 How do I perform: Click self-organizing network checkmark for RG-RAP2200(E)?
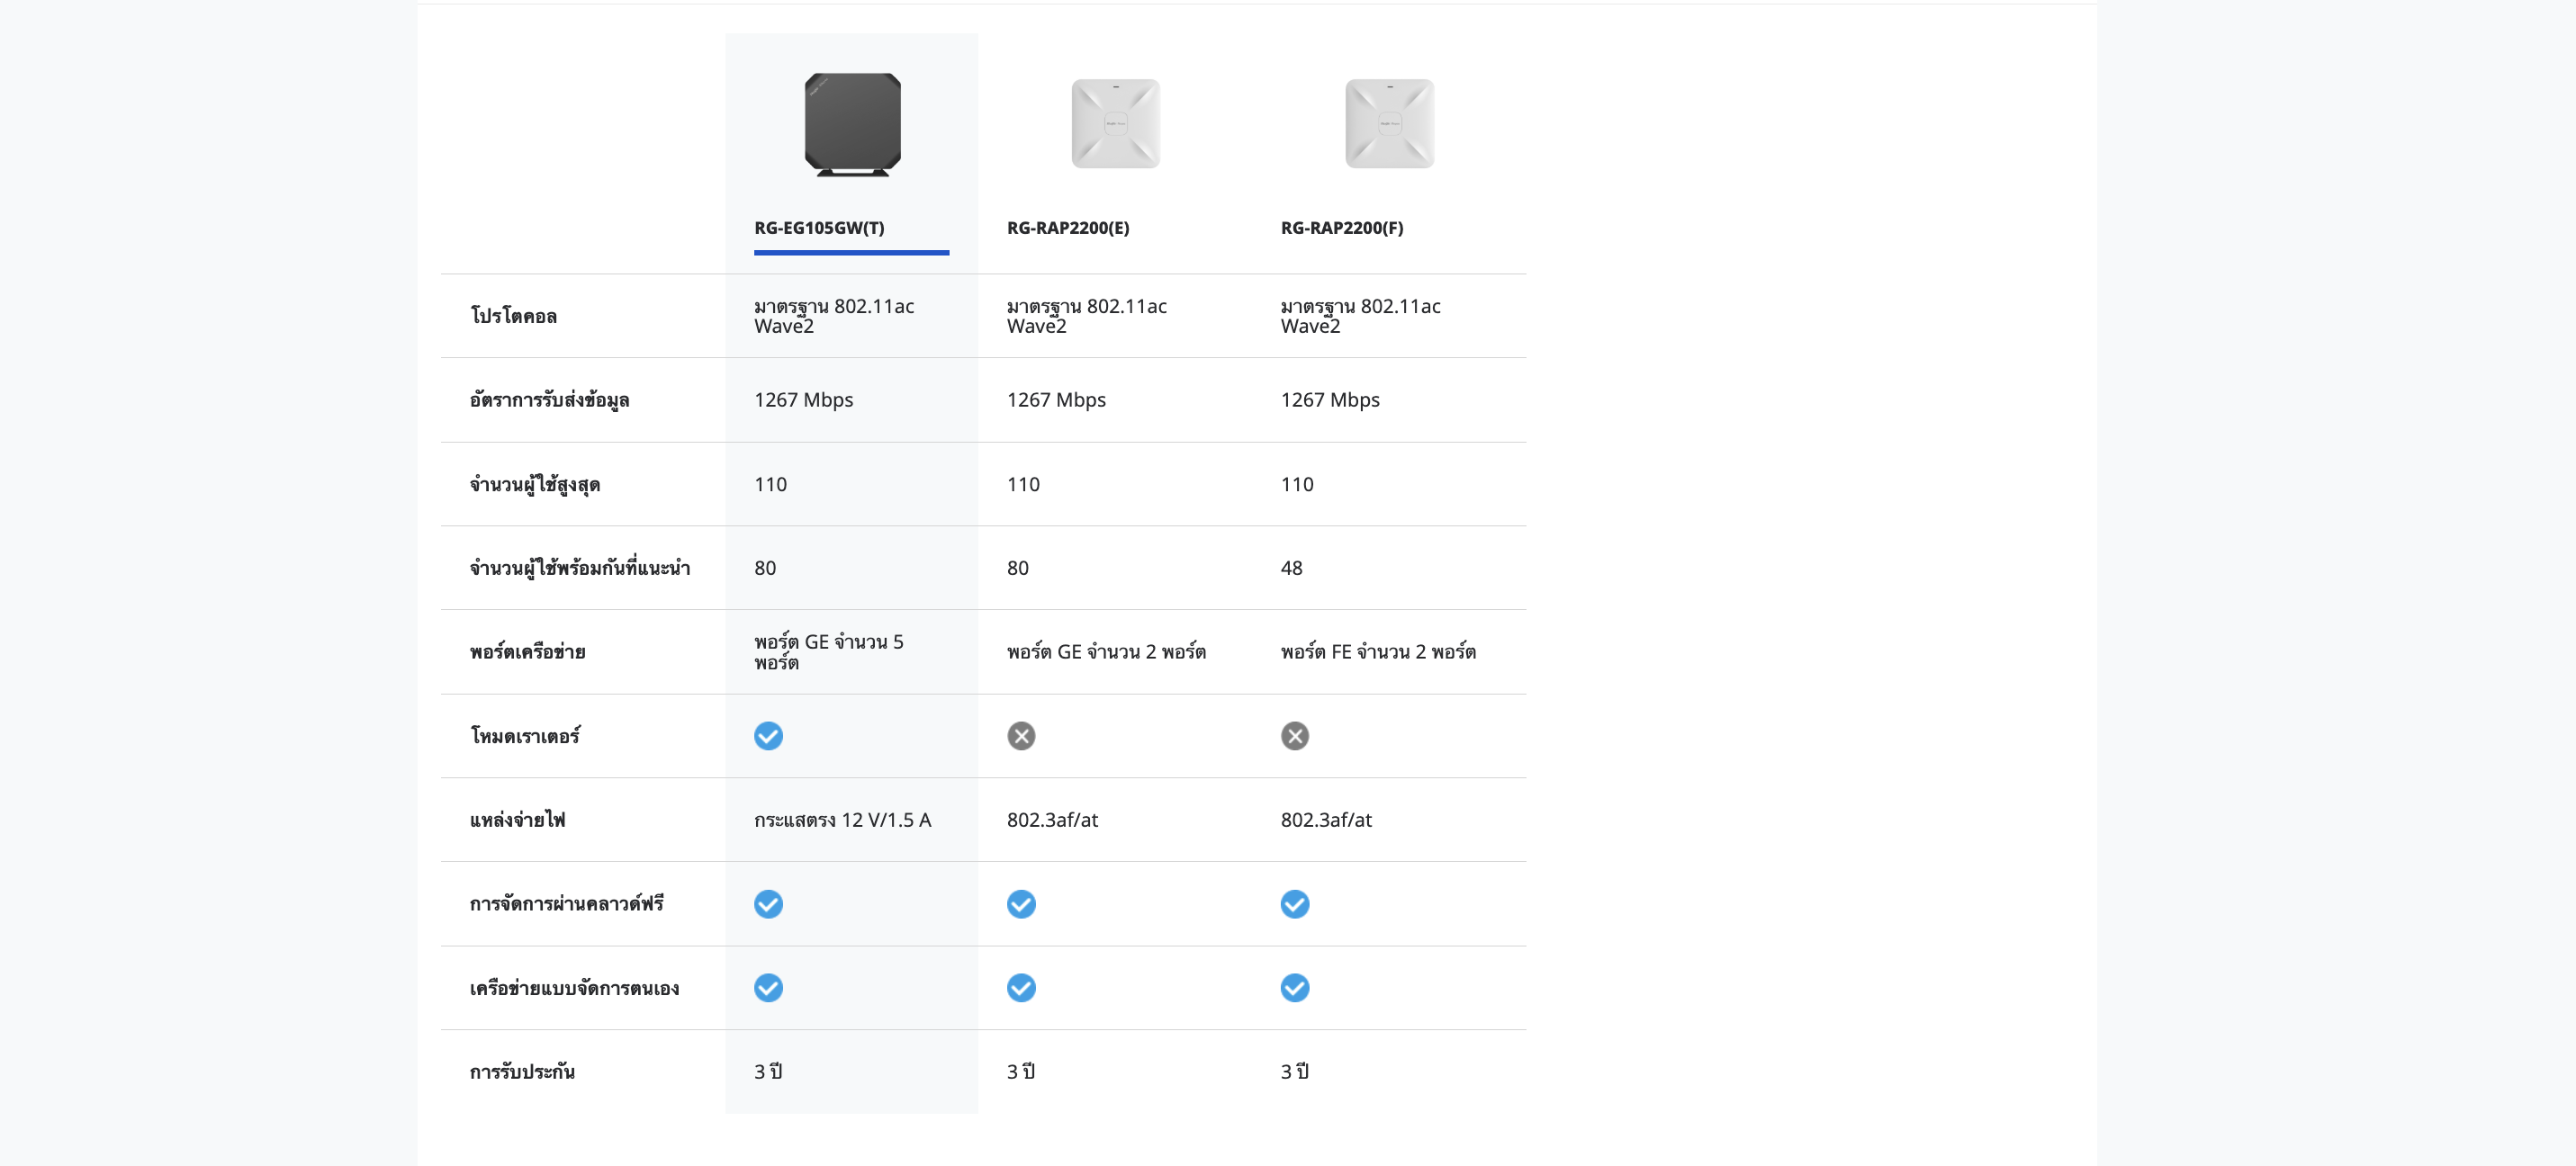coord(1021,988)
